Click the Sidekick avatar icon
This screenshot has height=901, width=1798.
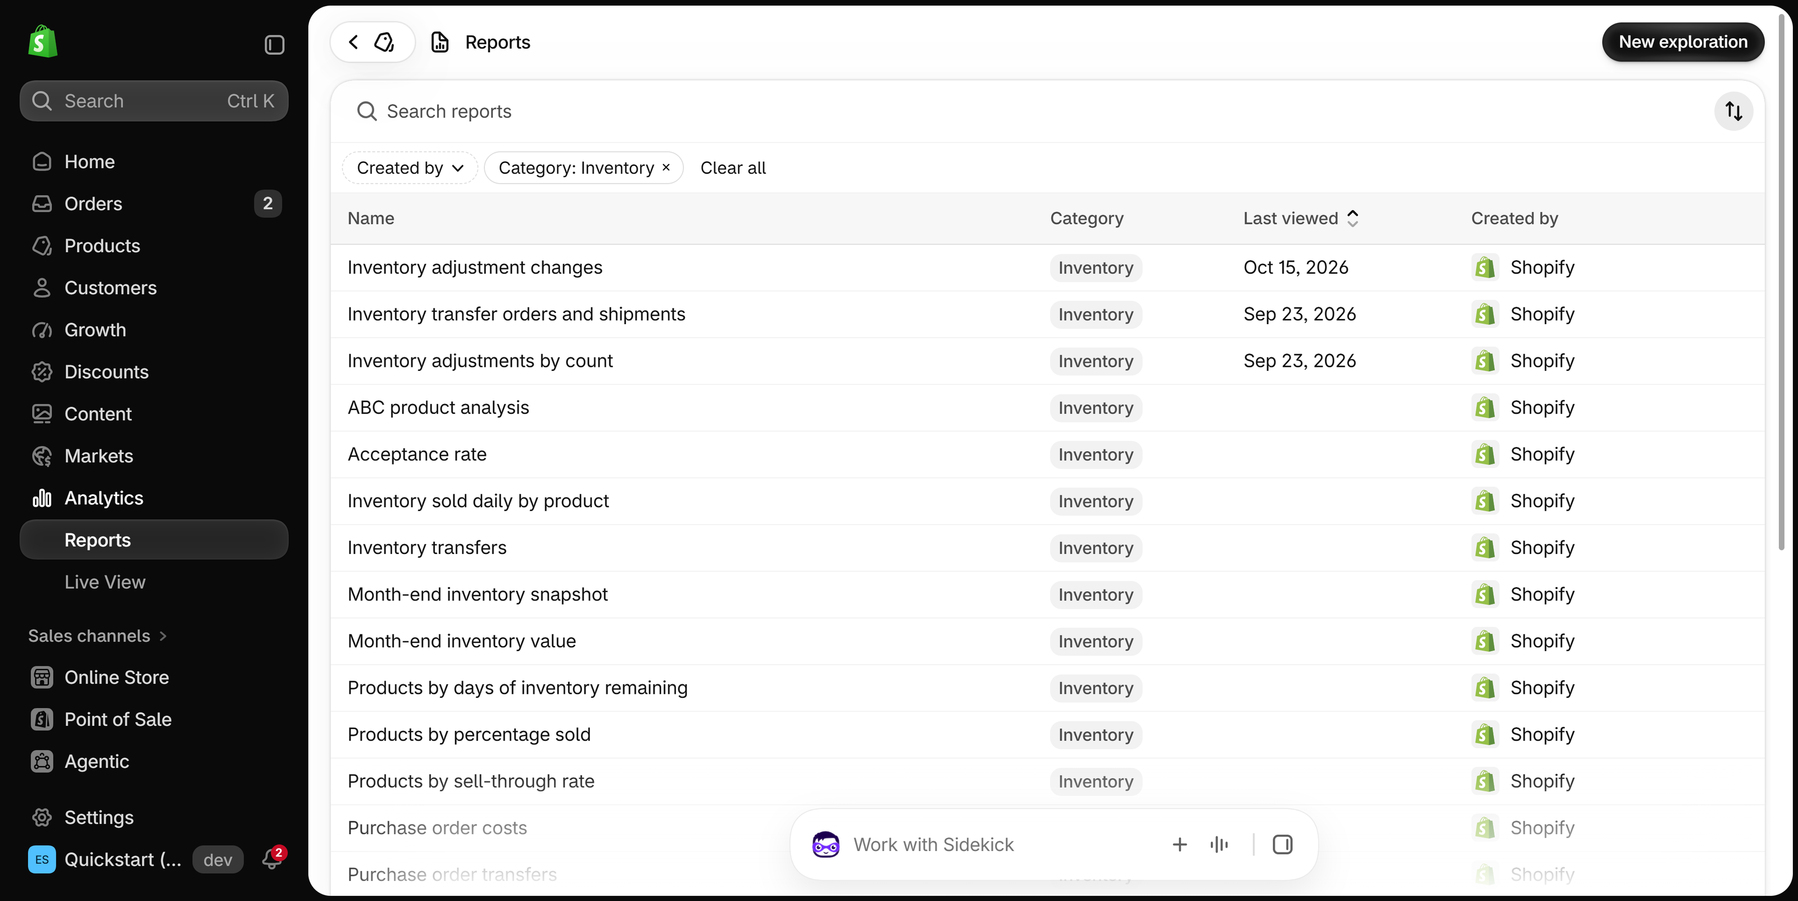tap(826, 844)
